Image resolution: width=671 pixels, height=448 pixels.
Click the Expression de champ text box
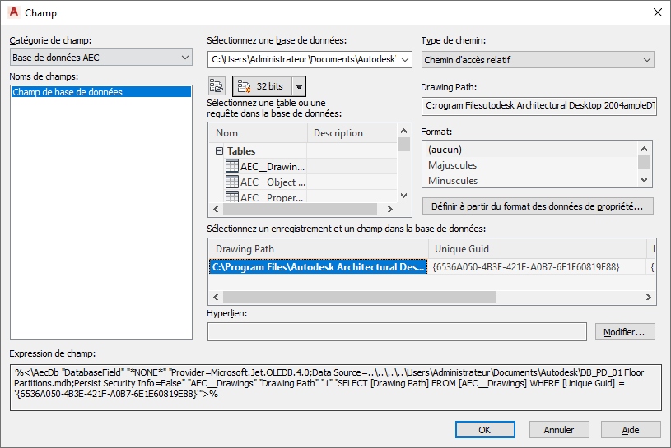336,387
